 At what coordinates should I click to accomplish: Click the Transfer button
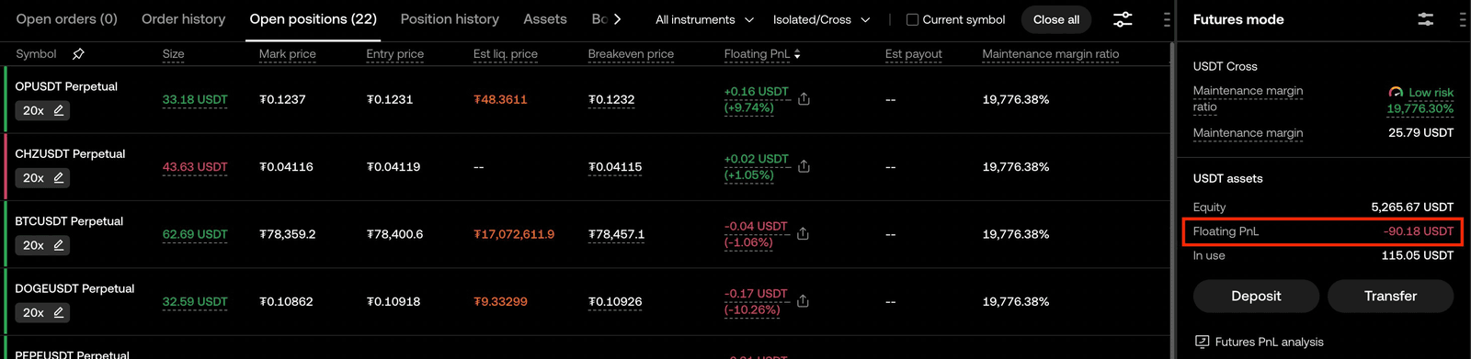[1390, 296]
